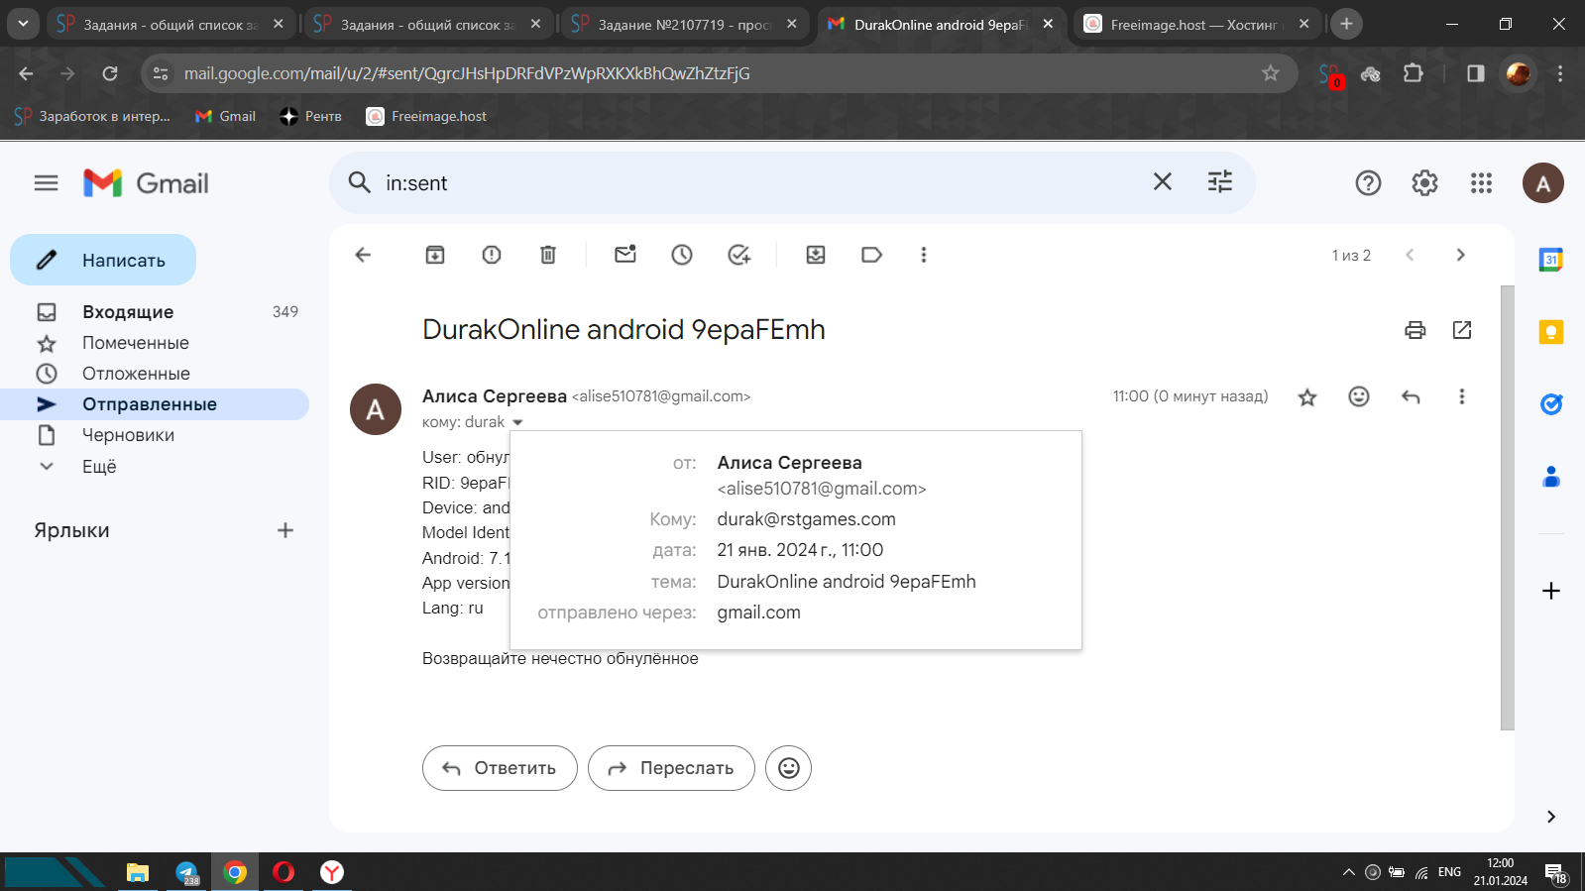Open Freeimage.host bookmark
The height and width of the screenshot is (891, 1585).
tap(427, 116)
